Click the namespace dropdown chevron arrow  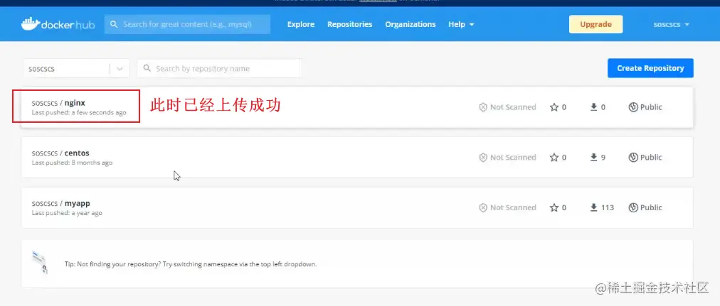click(x=120, y=69)
